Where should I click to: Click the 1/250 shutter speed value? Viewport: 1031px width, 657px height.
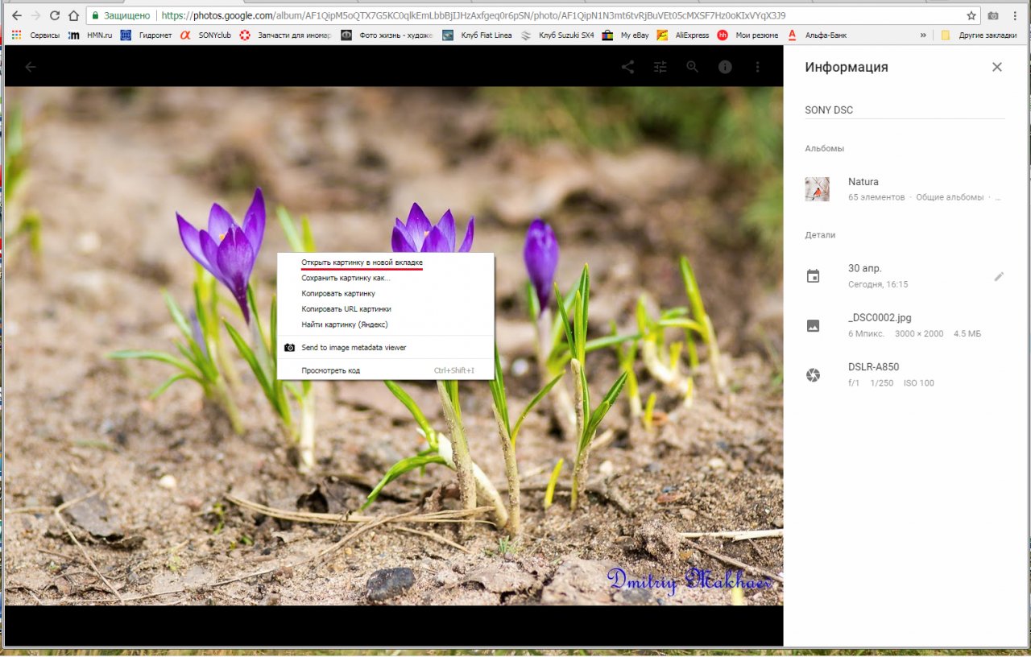pos(882,383)
